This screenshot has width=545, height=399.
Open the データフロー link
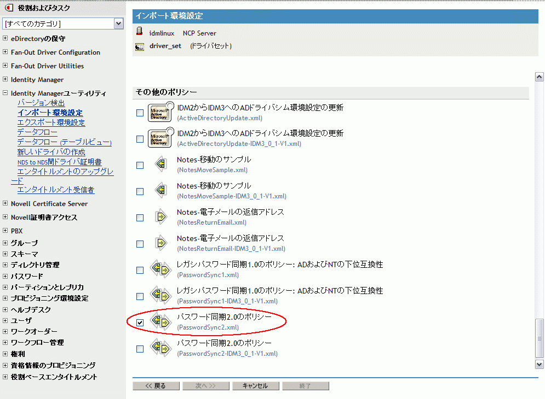[x=37, y=132]
